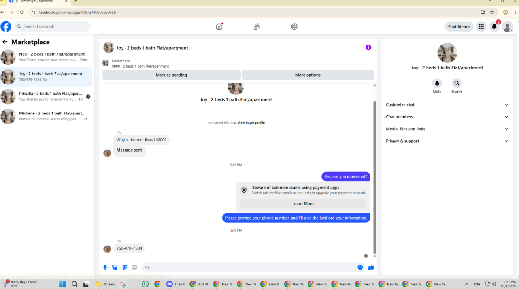The width and height of the screenshot is (519, 289).
Task: Open the Snipping Tool on the taskbar
Action: [x=123, y=284]
